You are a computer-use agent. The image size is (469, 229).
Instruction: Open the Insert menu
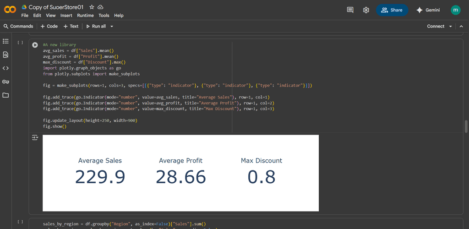coord(66,16)
